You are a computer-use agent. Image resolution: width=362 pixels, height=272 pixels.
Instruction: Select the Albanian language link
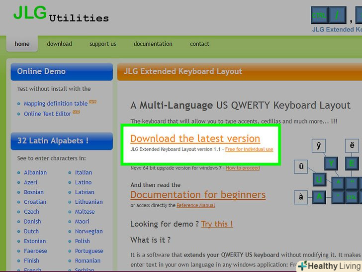[x=35, y=172]
